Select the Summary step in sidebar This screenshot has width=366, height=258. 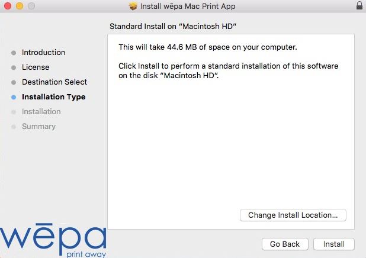(x=38, y=127)
